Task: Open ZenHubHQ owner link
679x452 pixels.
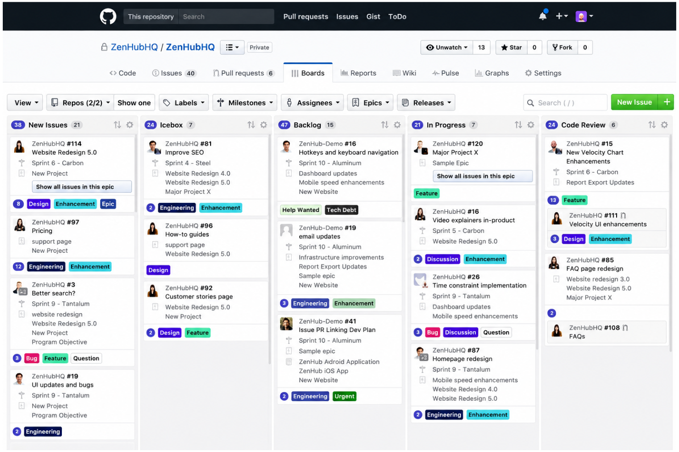Action: (x=134, y=47)
